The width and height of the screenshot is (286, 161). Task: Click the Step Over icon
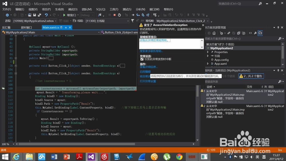point(143,15)
